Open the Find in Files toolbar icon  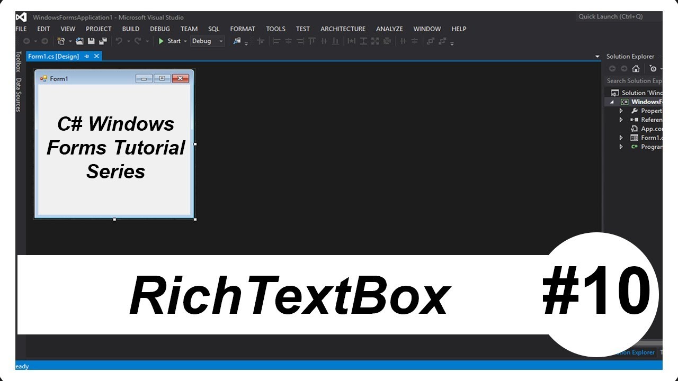237,41
